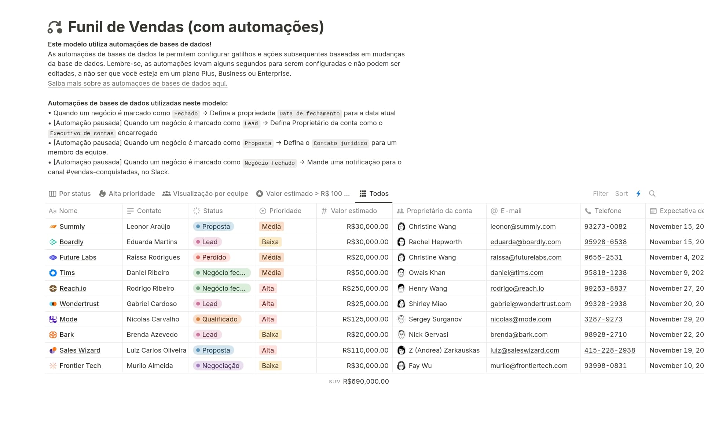Click the lightning bolt automations icon

point(638,194)
